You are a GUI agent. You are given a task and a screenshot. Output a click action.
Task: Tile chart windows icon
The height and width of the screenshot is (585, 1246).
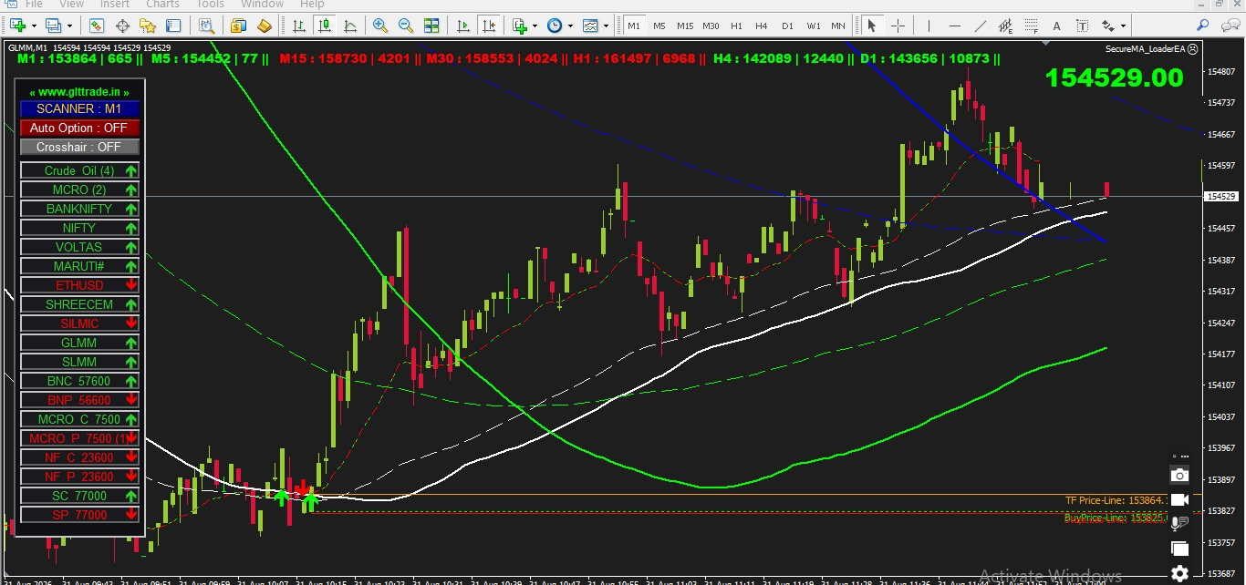431,26
